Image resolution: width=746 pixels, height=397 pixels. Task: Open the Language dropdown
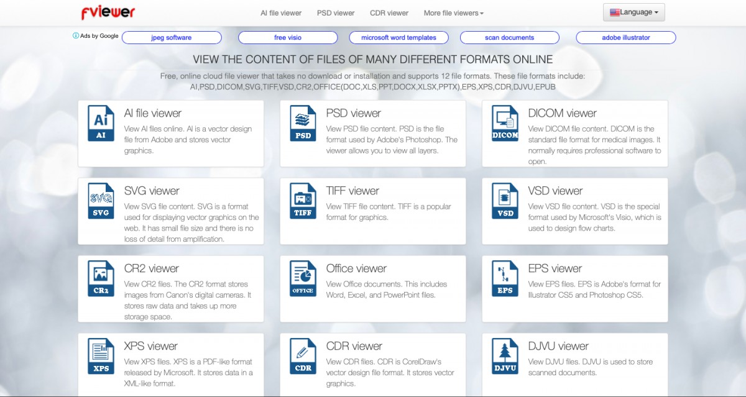click(634, 12)
